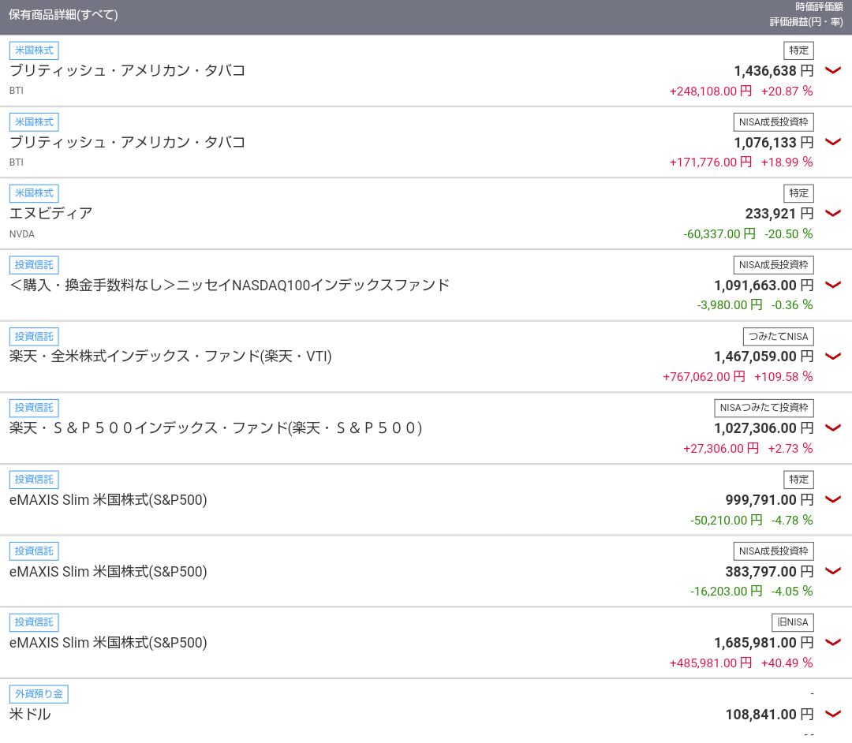
Task: Click the NVDA ticker symbol
Action: [x=22, y=234]
